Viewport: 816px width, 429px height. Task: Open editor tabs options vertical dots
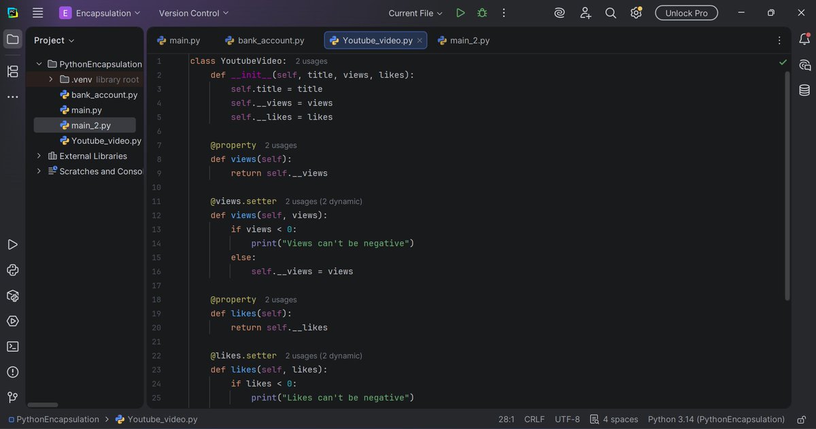point(779,40)
